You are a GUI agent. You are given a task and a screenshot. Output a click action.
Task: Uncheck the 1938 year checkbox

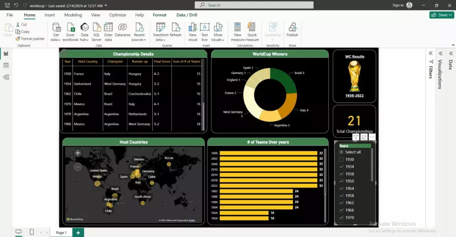pos(342,174)
